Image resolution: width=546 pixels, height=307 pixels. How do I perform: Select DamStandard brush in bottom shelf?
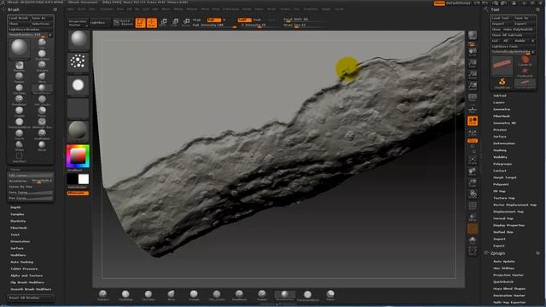(x=239, y=295)
